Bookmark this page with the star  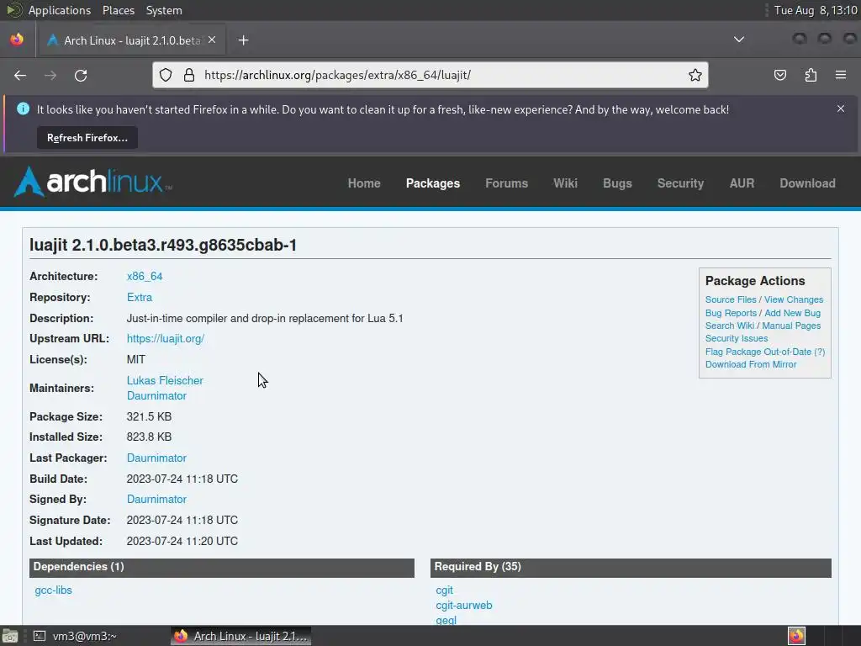click(x=695, y=75)
